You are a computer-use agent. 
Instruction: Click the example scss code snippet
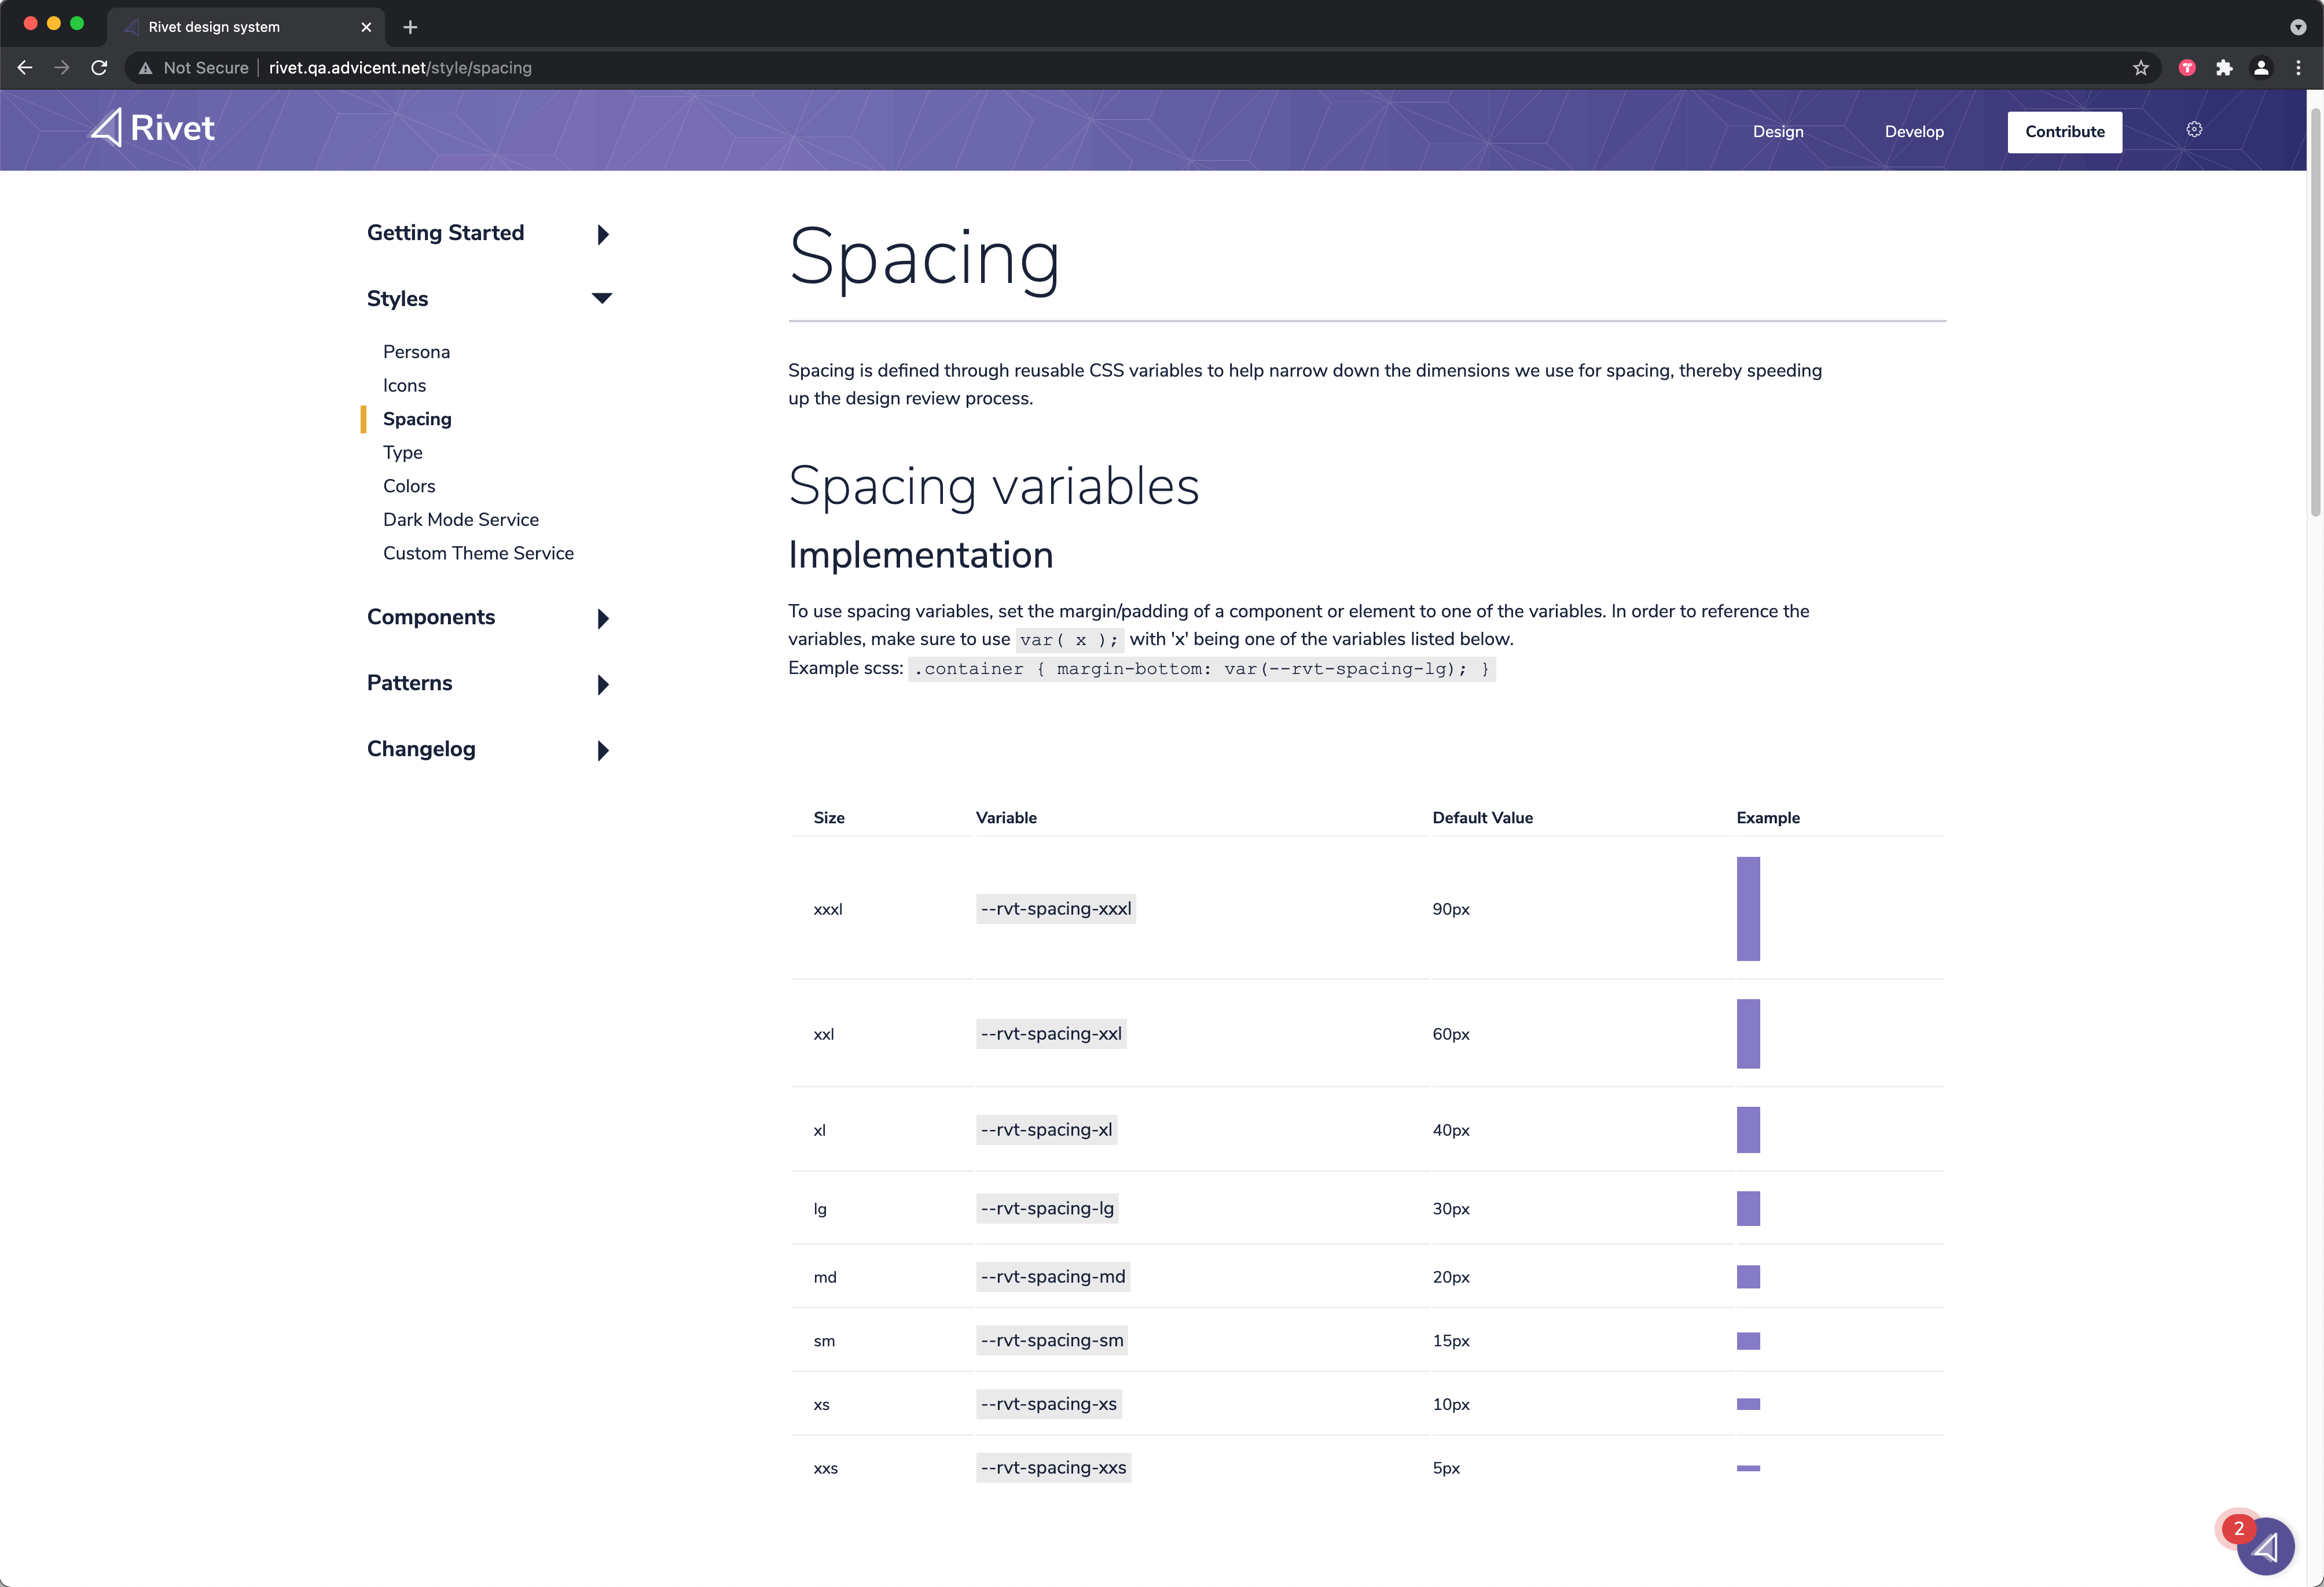click(1201, 669)
